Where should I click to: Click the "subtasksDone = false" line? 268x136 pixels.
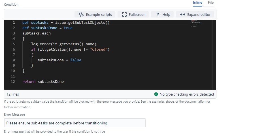[x=59, y=60]
